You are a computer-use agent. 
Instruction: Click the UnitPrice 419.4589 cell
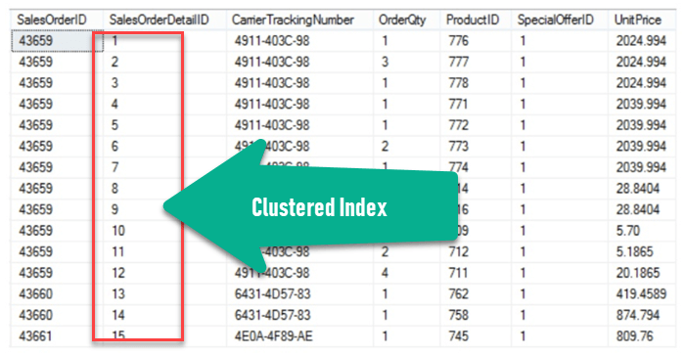tap(642, 293)
